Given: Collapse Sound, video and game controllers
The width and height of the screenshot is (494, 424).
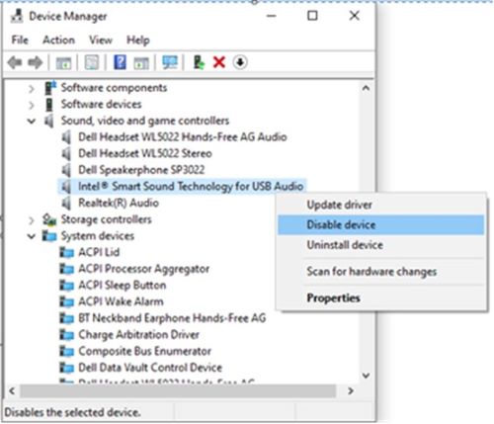Looking at the screenshot, I should point(32,122).
